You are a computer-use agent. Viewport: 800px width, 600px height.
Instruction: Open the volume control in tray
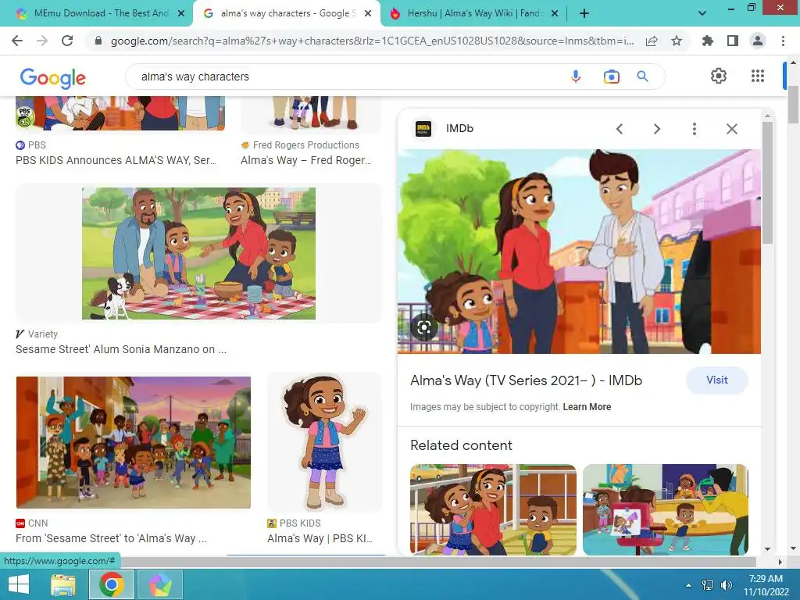(726, 585)
